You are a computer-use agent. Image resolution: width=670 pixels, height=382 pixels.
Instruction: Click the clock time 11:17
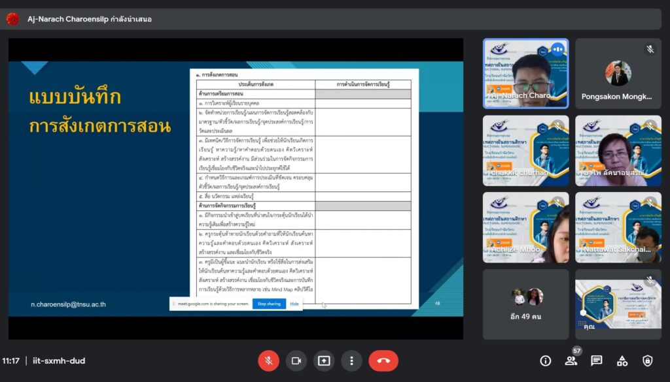(x=11, y=360)
